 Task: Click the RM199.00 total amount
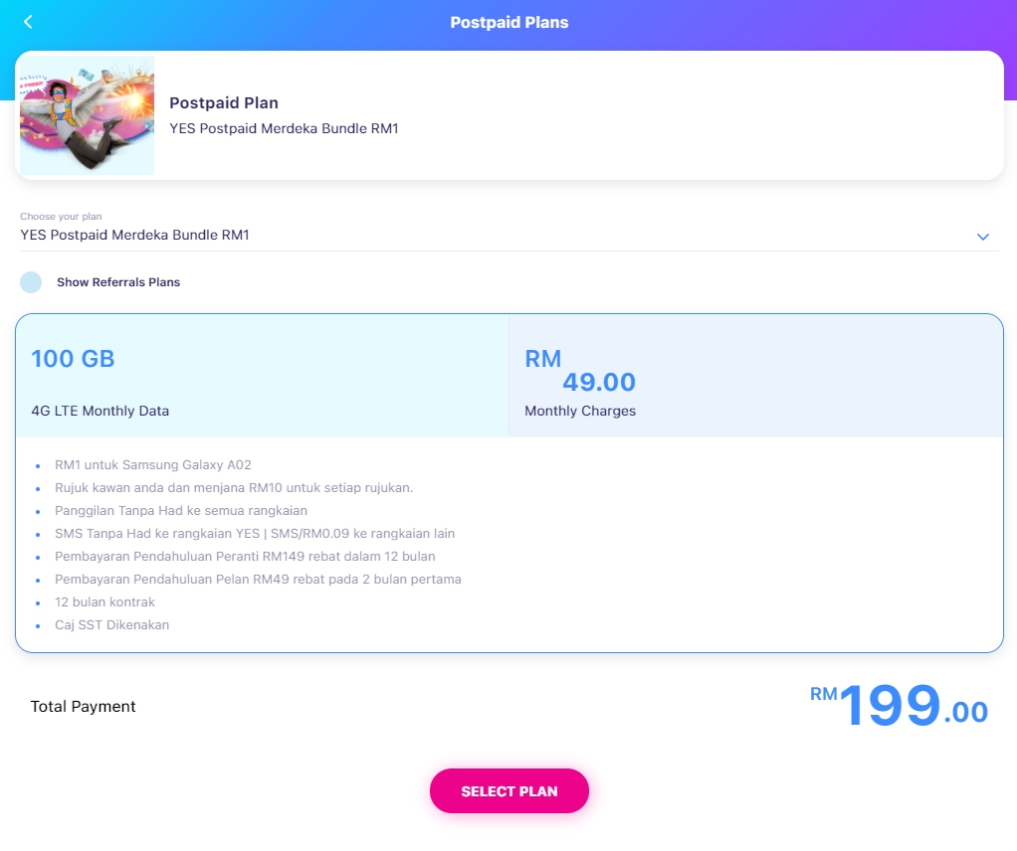click(899, 706)
